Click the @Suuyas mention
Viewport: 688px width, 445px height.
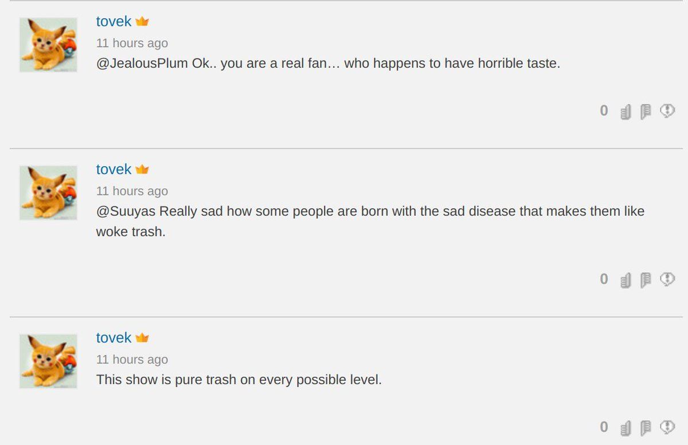[x=126, y=212]
